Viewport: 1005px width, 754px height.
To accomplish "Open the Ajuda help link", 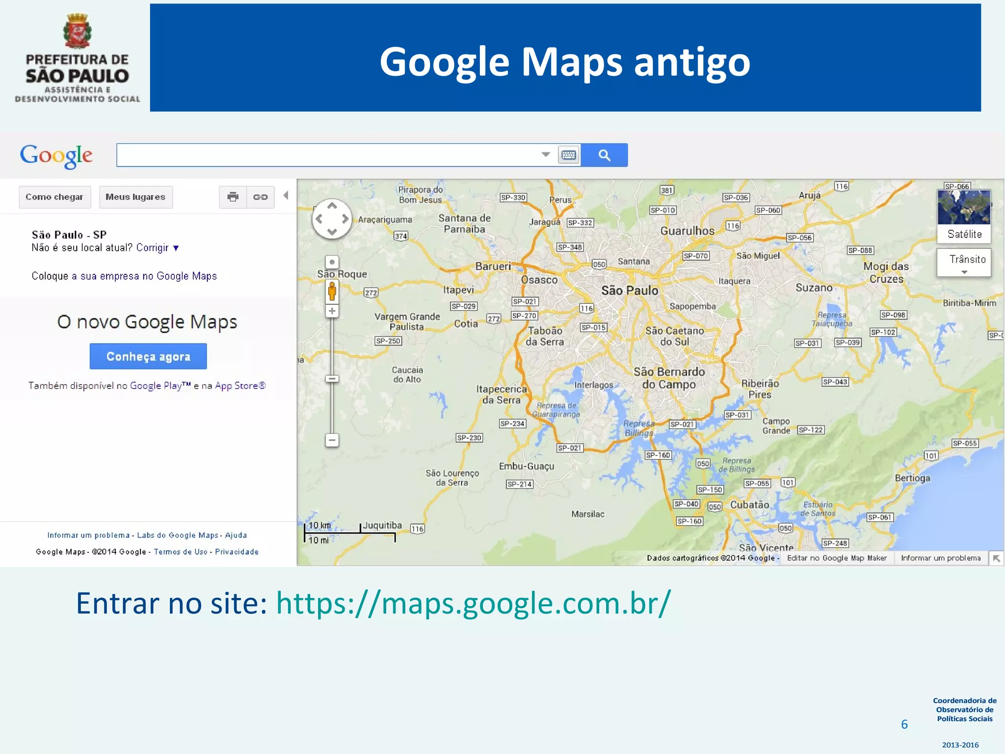I will pos(236,535).
